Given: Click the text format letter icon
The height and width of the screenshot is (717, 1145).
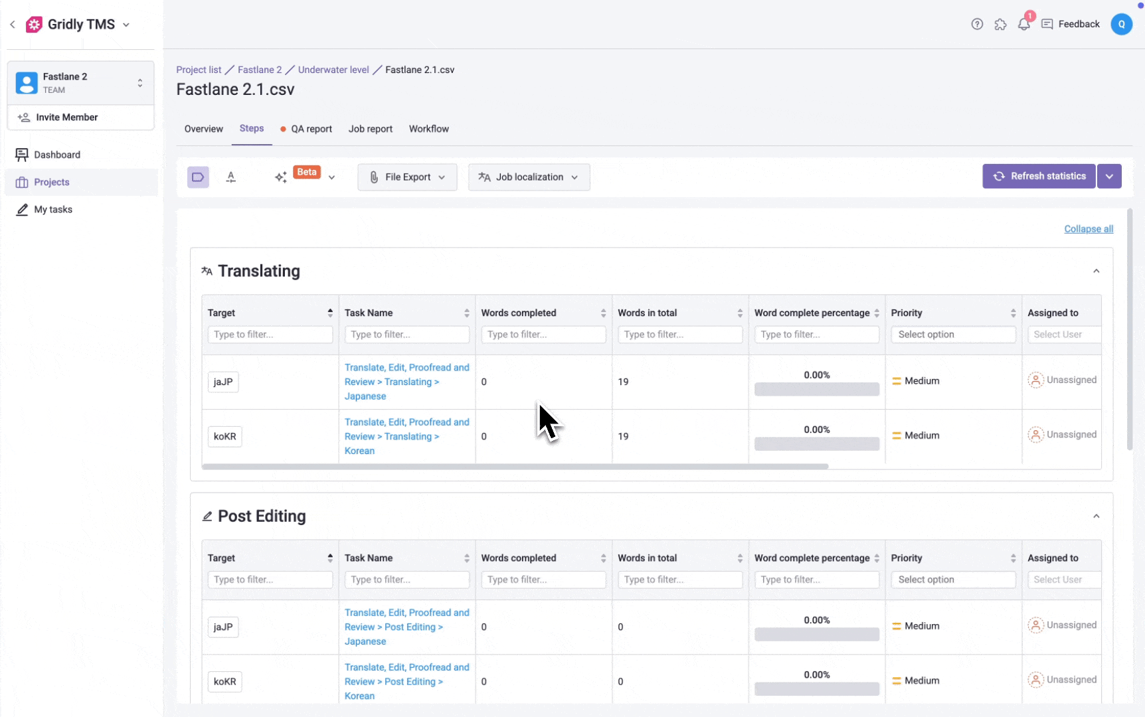Looking at the screenshot, I should coord(231,177).
